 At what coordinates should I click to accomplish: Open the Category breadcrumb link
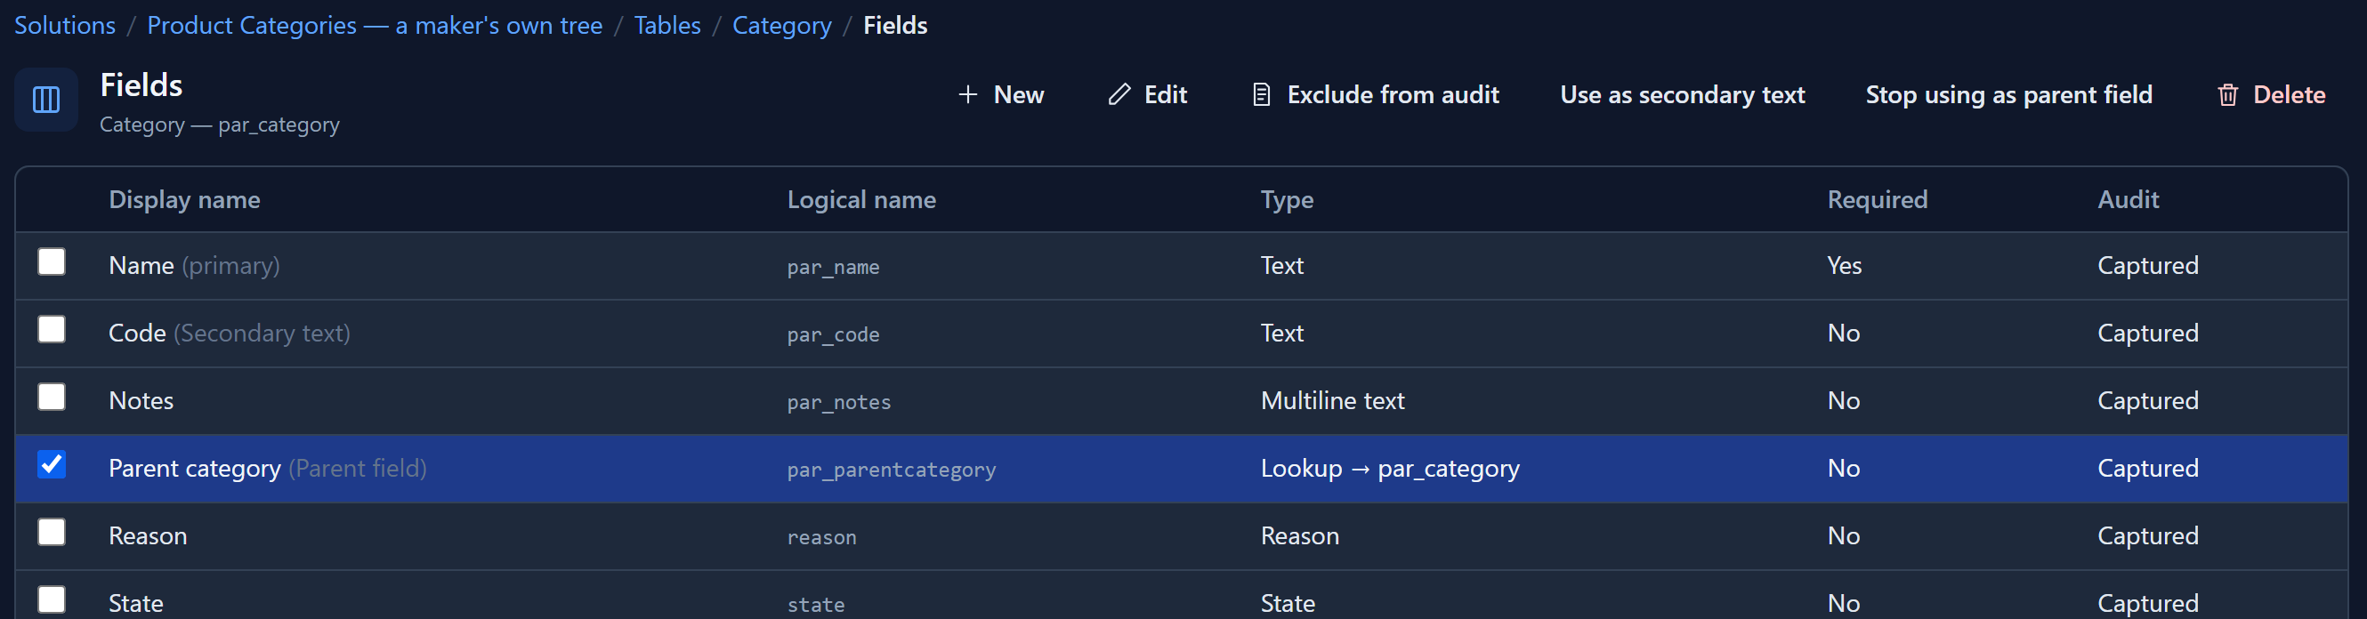(x=782, y=26)
